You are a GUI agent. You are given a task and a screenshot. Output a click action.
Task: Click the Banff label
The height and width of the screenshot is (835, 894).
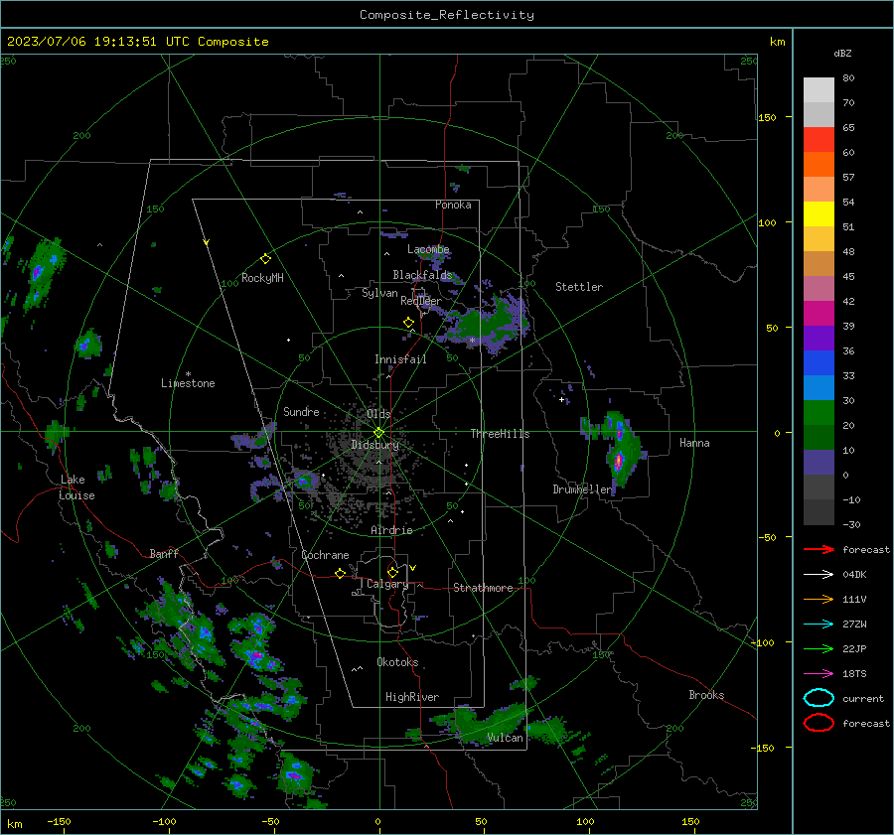[x=164, y=553]
